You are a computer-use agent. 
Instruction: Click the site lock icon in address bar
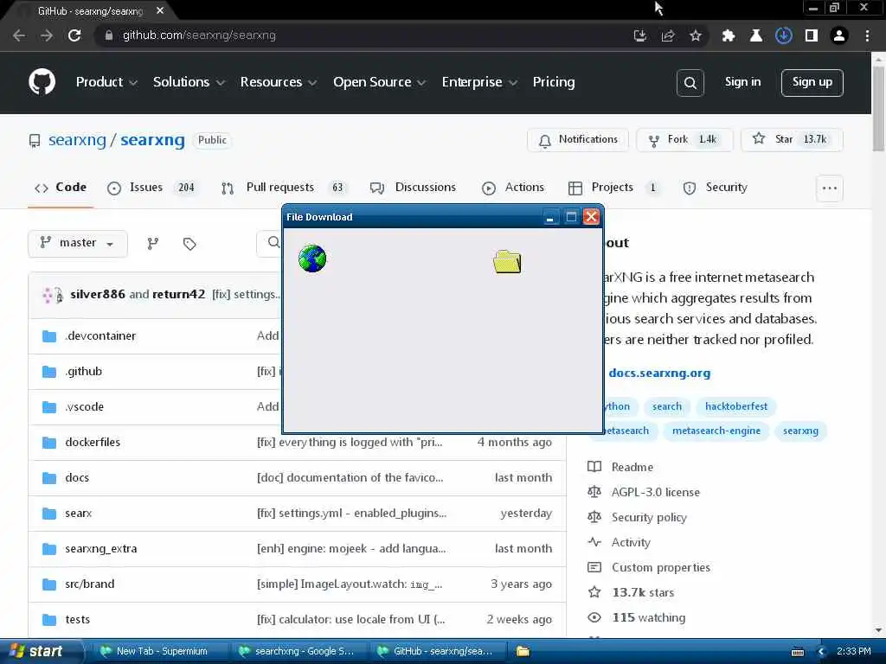pos(108,35)
